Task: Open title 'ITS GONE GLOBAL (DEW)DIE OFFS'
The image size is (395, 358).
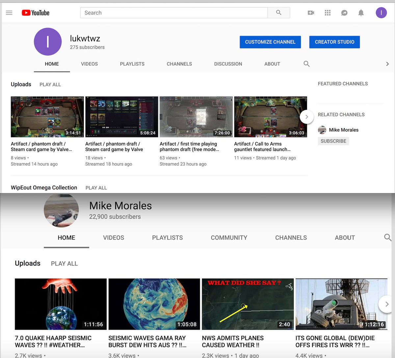Action: [335, 342]
